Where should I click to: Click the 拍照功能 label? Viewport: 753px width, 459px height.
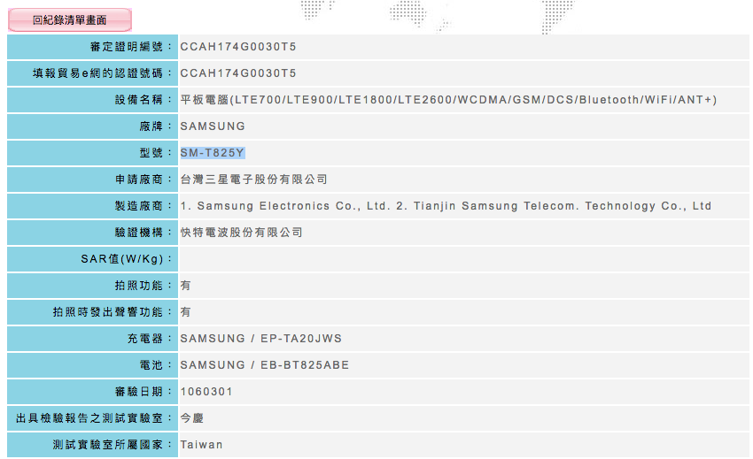coord(144,286)
